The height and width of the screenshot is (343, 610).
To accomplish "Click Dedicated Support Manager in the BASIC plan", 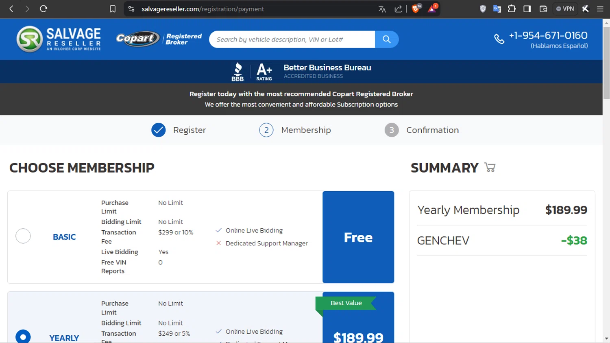I will [267, 243].
